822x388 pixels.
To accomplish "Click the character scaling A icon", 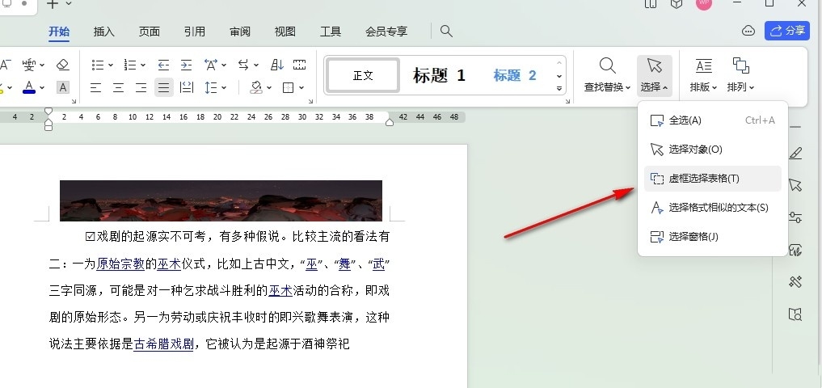I will pos(211,65).
